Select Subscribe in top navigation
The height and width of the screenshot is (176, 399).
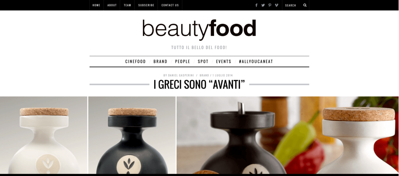coord(146,5)
